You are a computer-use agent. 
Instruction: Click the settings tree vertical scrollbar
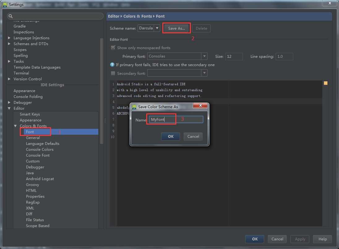(x=102, y=91)
